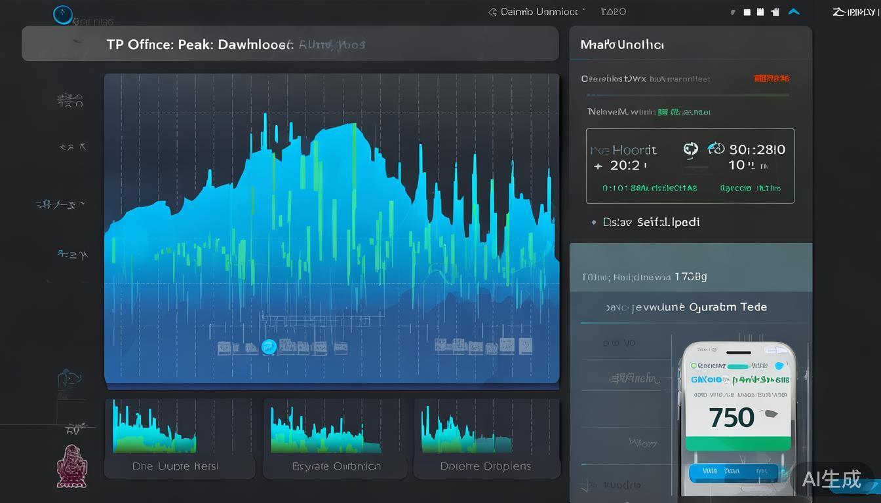This screenshot has height=503, width=881.
Task: Open the 'TP Offnce: Peak: Dawhlooet' title bar
Action: 290,45
